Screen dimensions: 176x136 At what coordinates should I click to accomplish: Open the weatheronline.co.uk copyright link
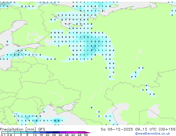pyautogui.click(x=153, y=134)
